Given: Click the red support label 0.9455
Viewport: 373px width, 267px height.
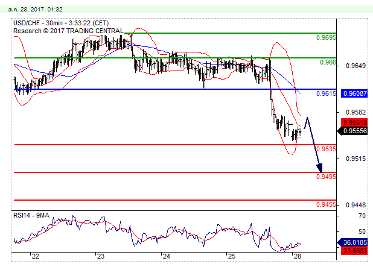Looking at the screenshot, I should click(326, 204).
